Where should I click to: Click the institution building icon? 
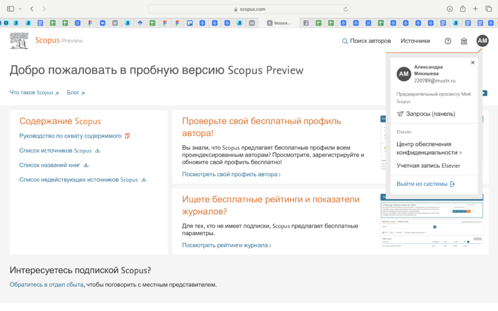(x=464, y=41)
